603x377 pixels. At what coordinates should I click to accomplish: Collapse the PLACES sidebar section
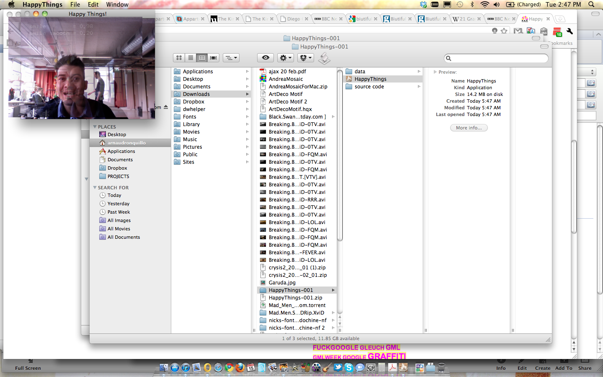click(x=95, y=127)
